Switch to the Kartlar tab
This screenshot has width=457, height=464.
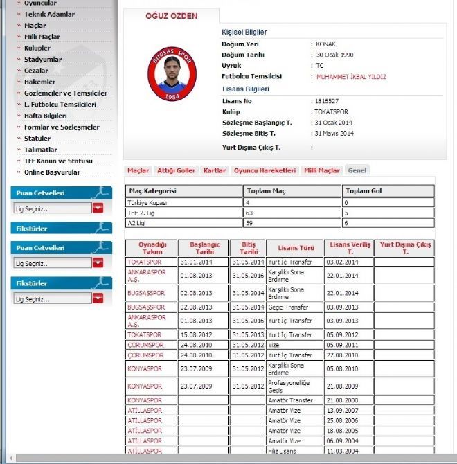215,170
